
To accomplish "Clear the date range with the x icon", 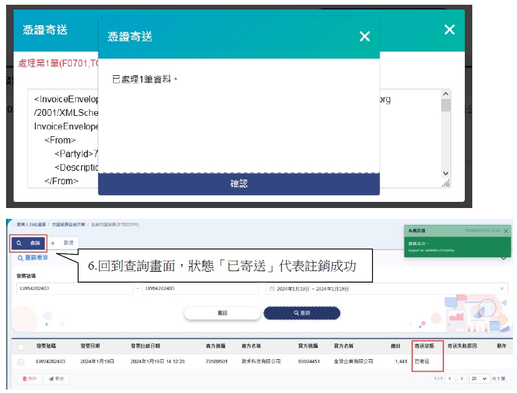I will pos(502,289).
